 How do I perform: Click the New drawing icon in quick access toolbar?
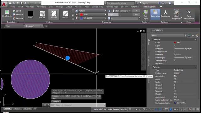click(10, 3)
